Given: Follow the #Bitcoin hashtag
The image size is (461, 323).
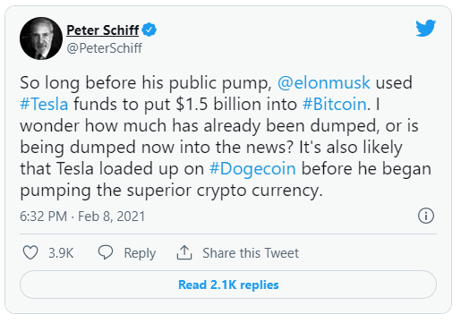Looking at the screenshot, I should point(334,104).
